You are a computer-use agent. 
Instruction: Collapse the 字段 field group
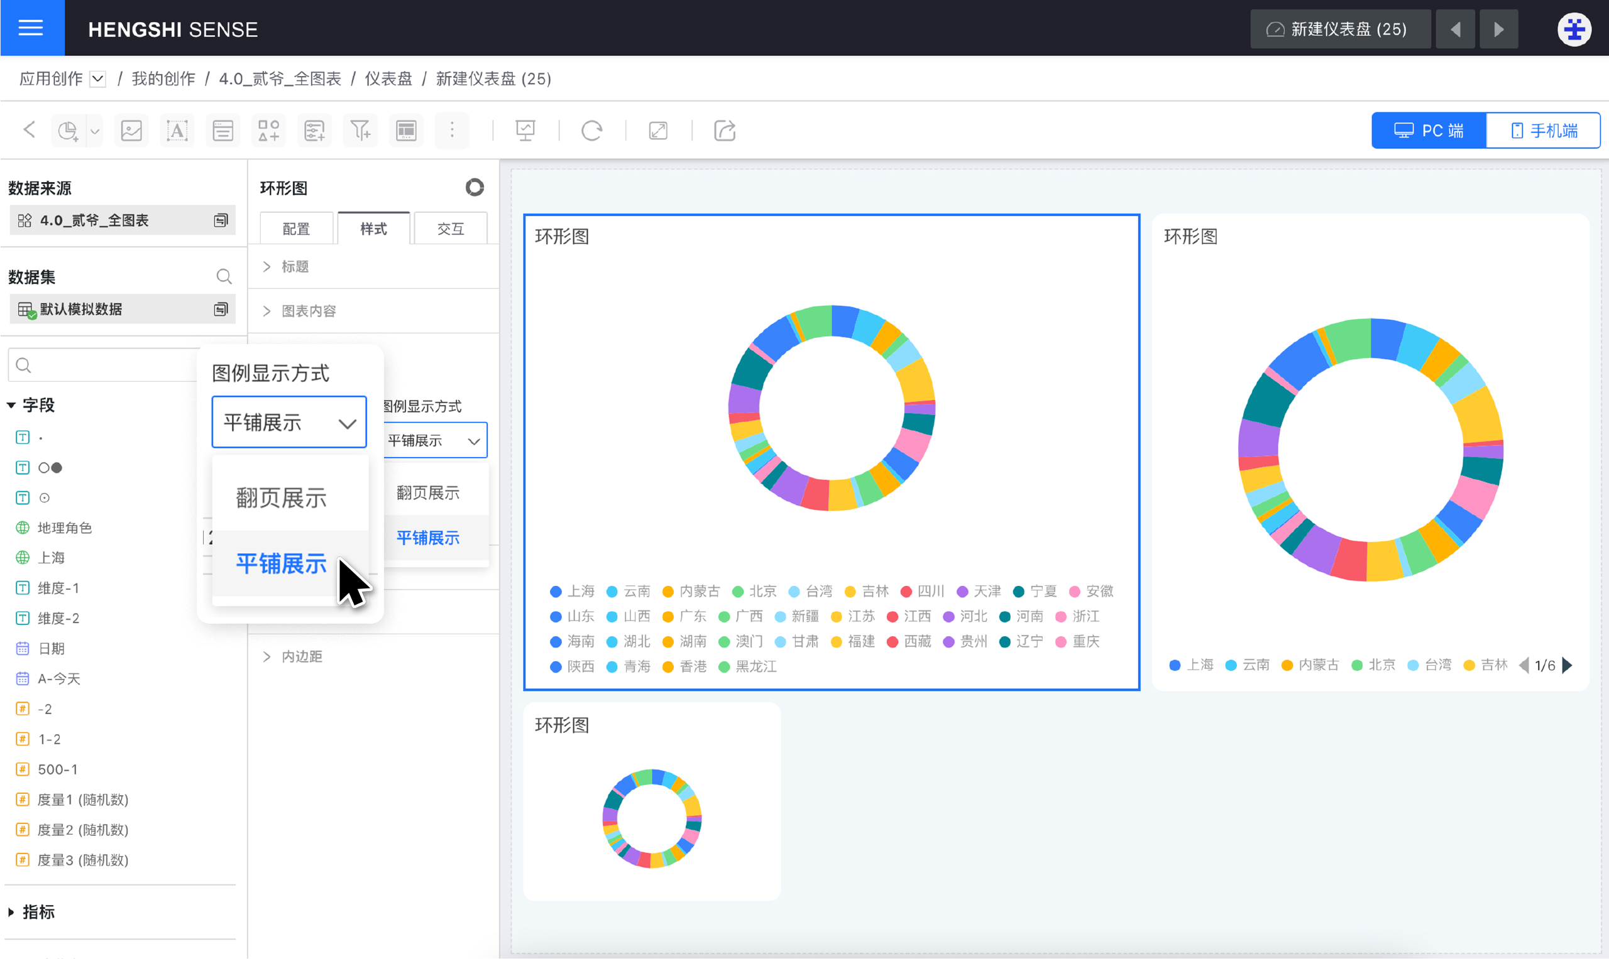[12, 405]
